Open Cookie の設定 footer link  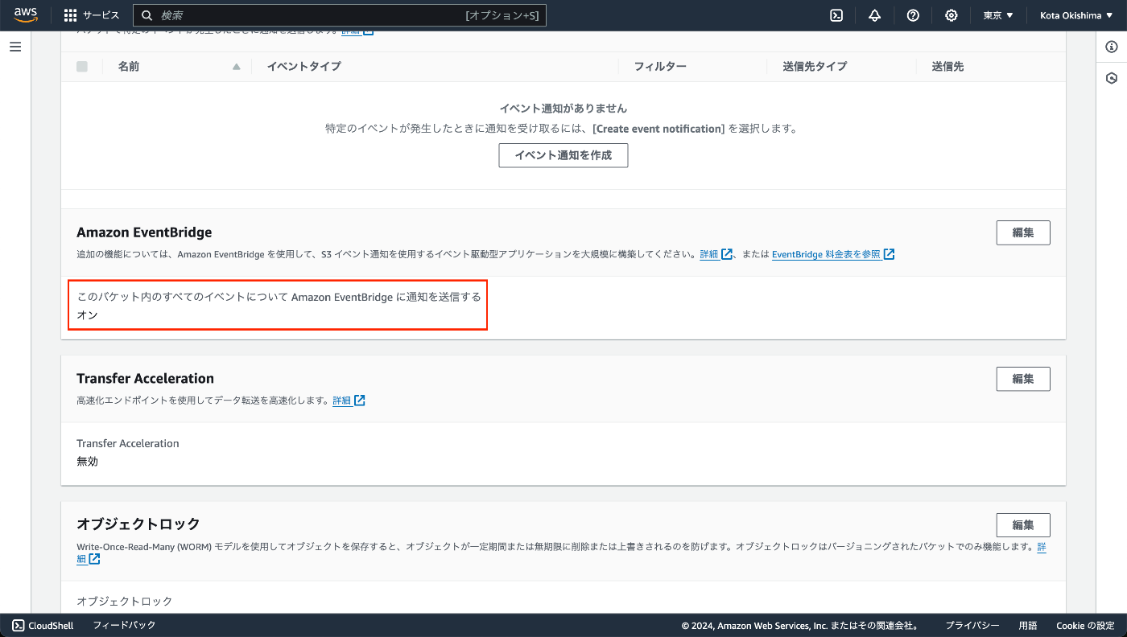pos(1085,625)
